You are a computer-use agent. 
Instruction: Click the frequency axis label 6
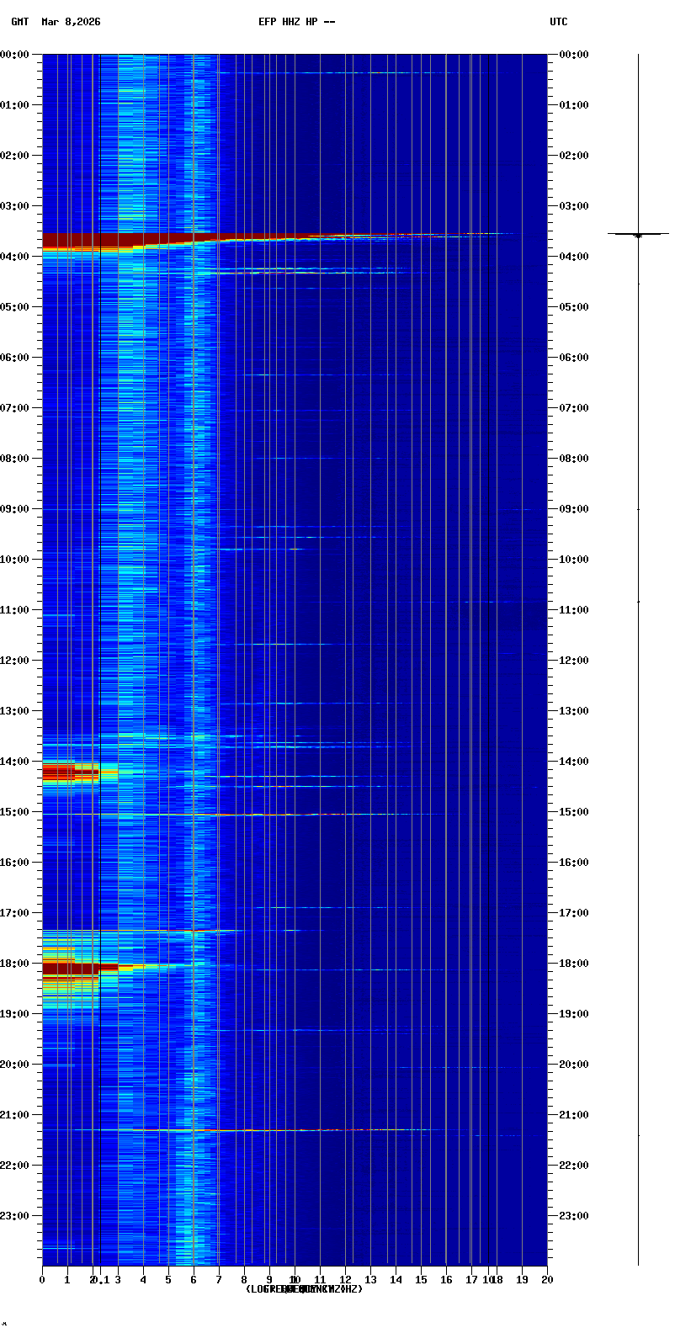click(x=194, y=1280)
